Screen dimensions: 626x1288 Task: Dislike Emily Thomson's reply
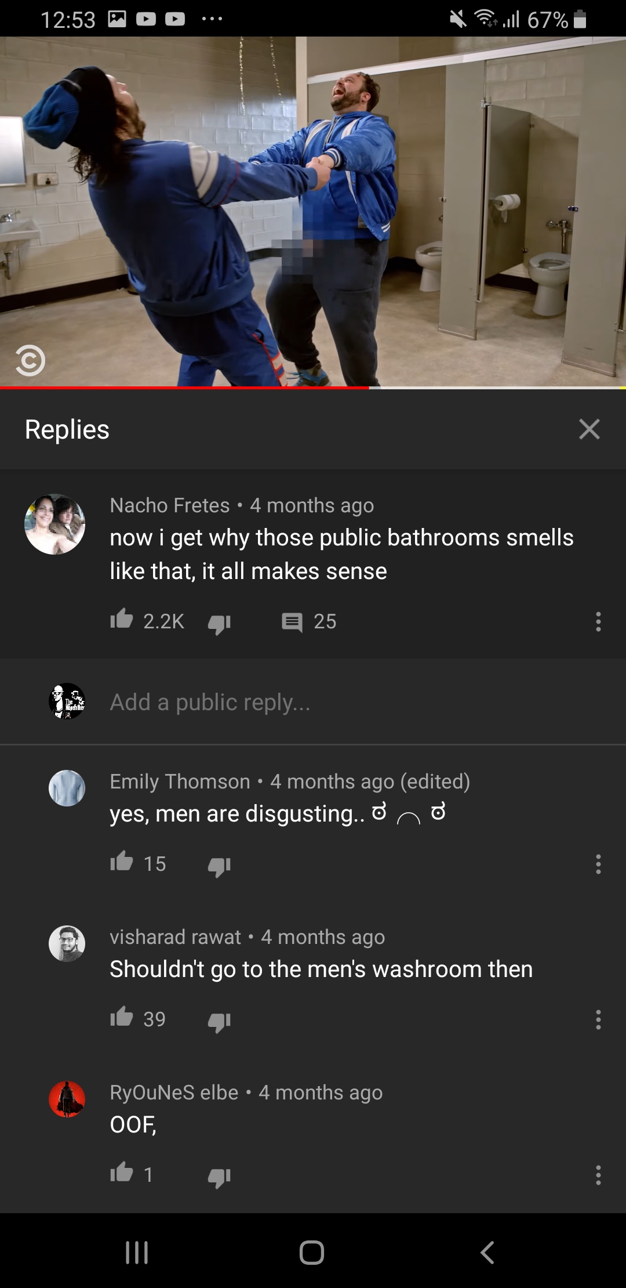pyautogui.click(x=219, y=866)
